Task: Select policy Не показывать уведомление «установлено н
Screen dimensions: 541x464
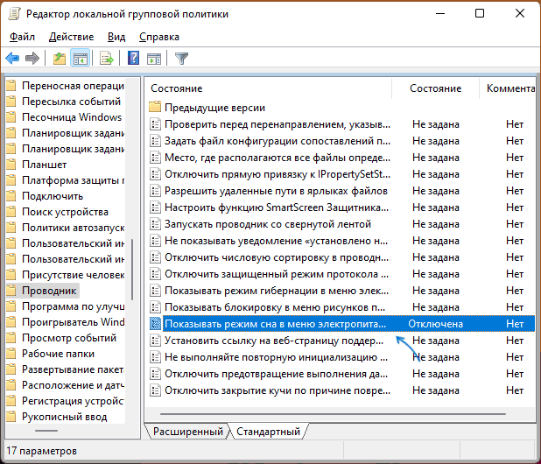Action: click(277, 241)
